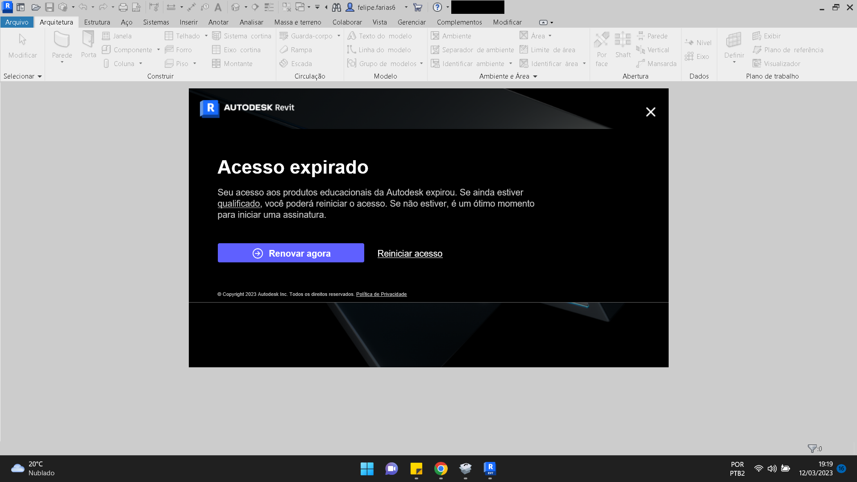Select the Texto do modelo tool
This screenshot has height=482, width=857.
pyautogui.click(x=380, y=36)
